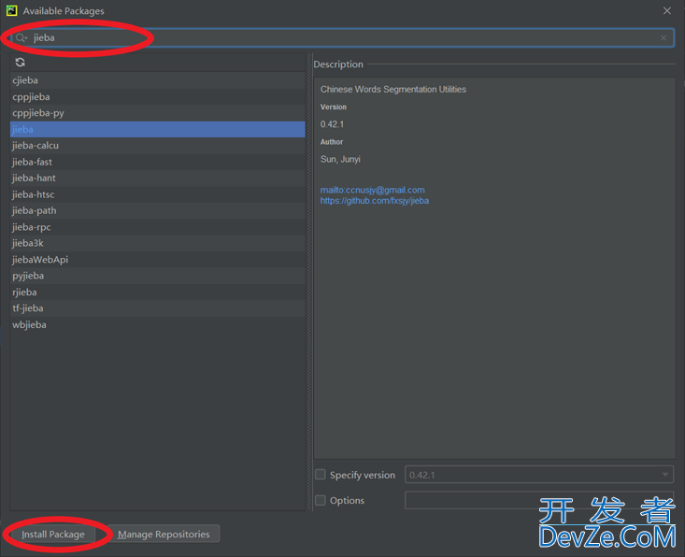Select the jieba-calcu package
685x557 pixels.
(x=157, y=146)
